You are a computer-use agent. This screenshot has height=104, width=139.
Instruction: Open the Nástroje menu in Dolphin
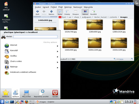[x=68, y=7]
